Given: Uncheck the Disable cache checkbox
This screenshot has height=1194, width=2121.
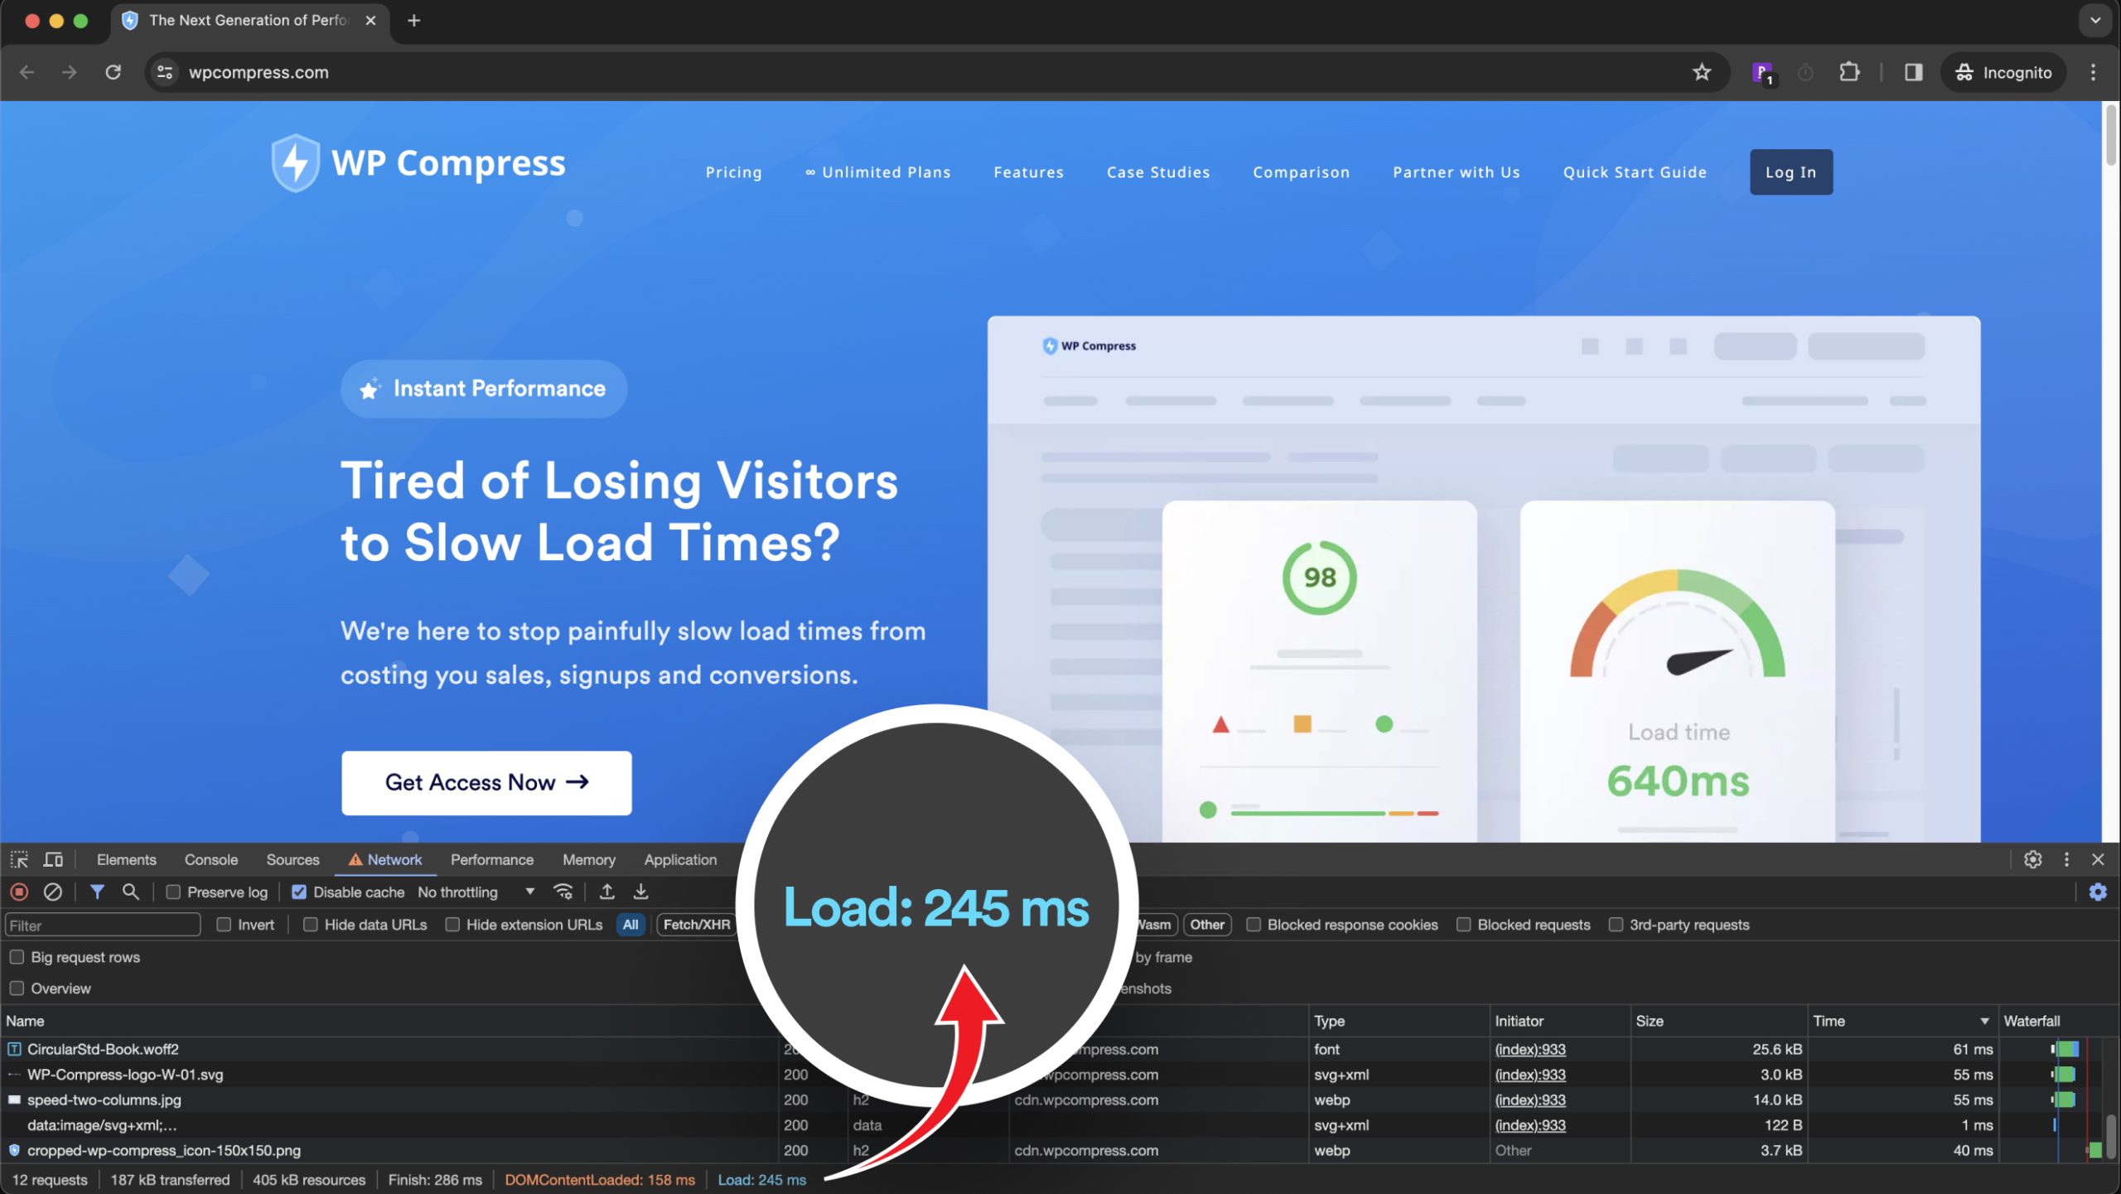Looking at the screenshot, I should 299,892.
